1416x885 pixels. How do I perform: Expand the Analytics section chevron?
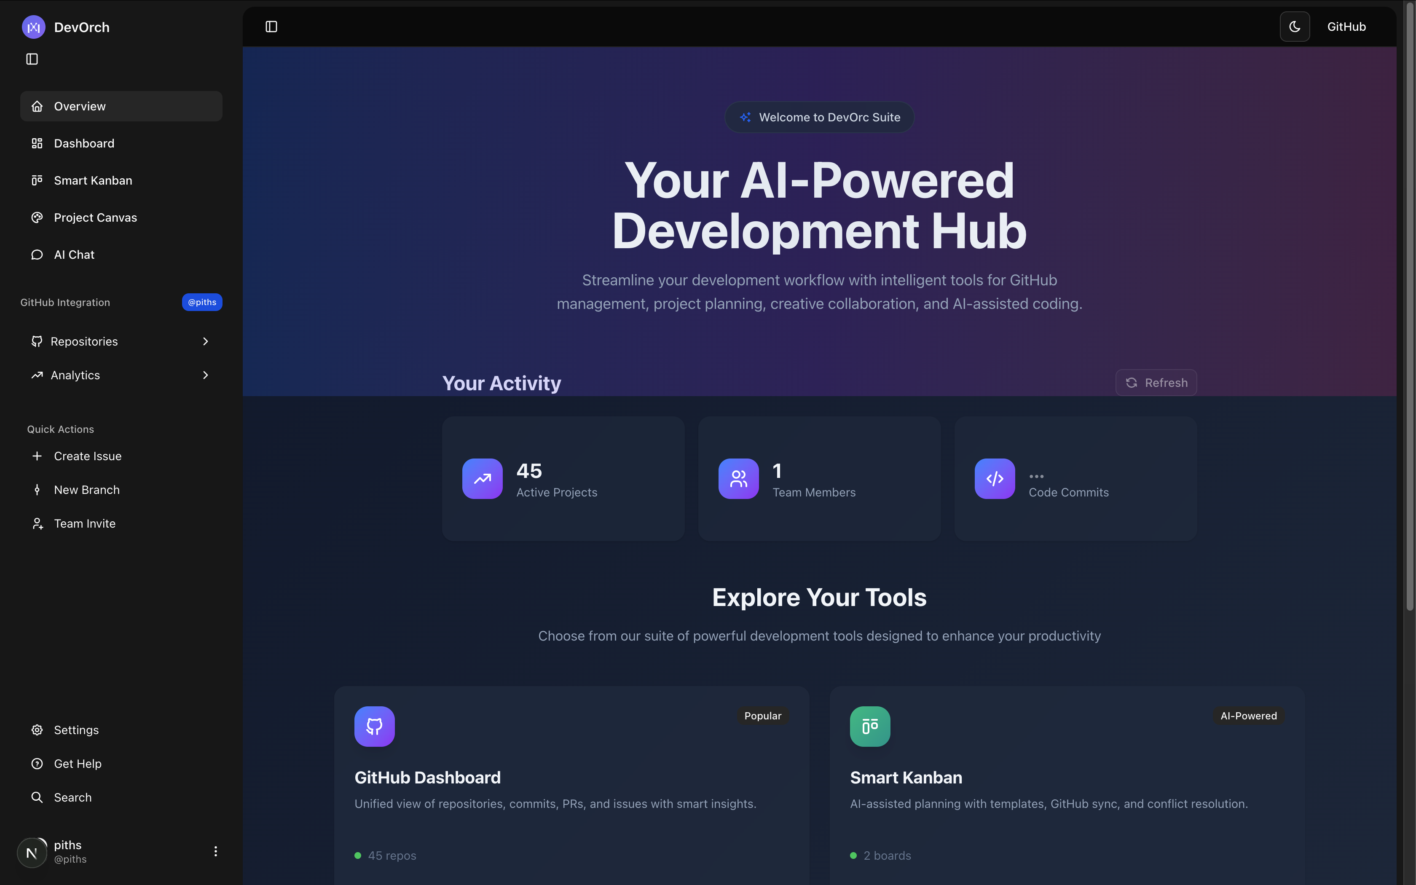(x=205, y=375)
